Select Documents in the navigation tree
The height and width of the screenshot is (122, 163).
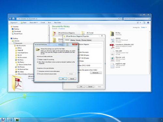click(x=19, y=43)
